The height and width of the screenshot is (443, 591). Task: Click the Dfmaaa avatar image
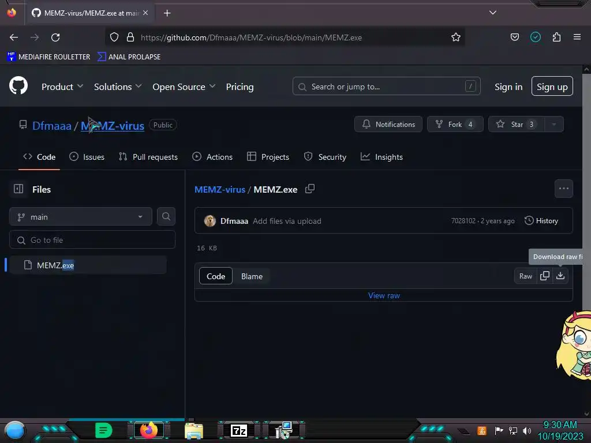(210, 221)
